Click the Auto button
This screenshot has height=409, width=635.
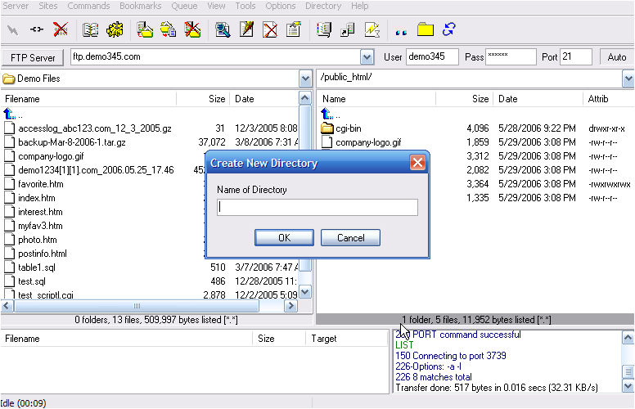(x=617, y=57)
